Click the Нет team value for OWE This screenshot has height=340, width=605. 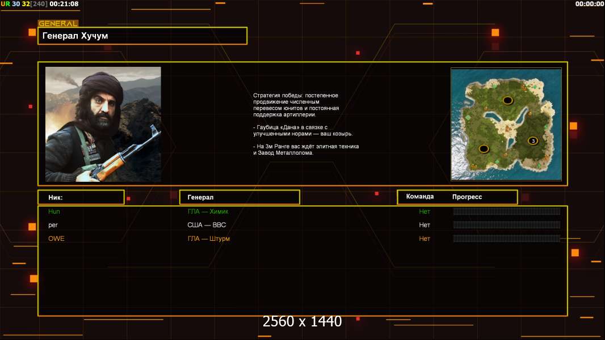[x=425, y=239]
